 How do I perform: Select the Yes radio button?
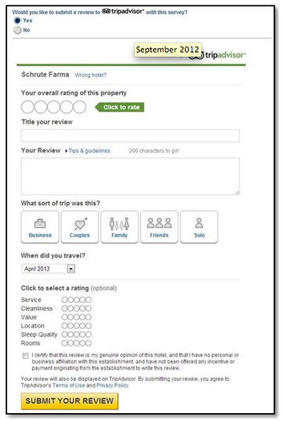pyautogui.click(x=17, y=20)
